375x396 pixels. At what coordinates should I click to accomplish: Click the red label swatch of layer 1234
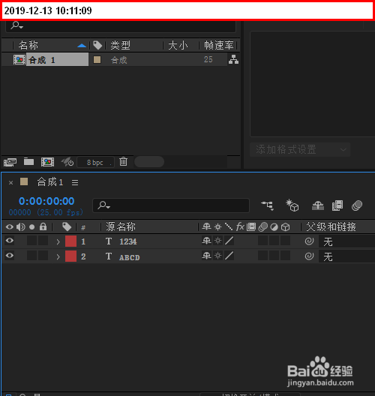tap(70, 241)
